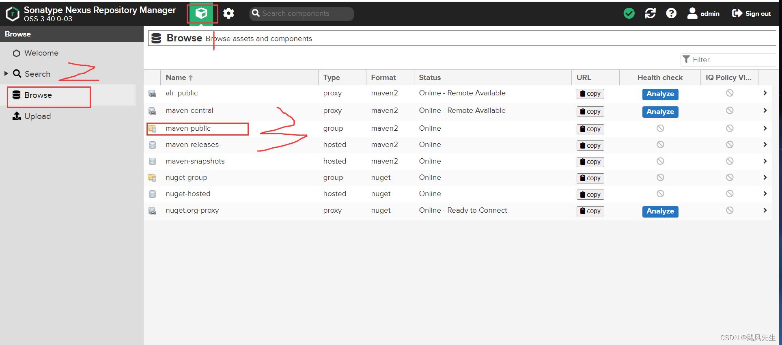782x345 pixels.
Task: Expand nuget-hosted row chevron
Action: click(x=765, y=194)
